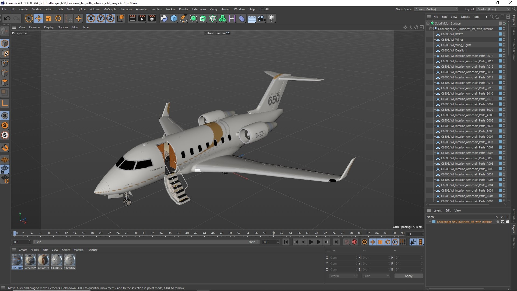Open the MoGraph menu
This screenshot has width=517, height=291.
tap(109, 9)
